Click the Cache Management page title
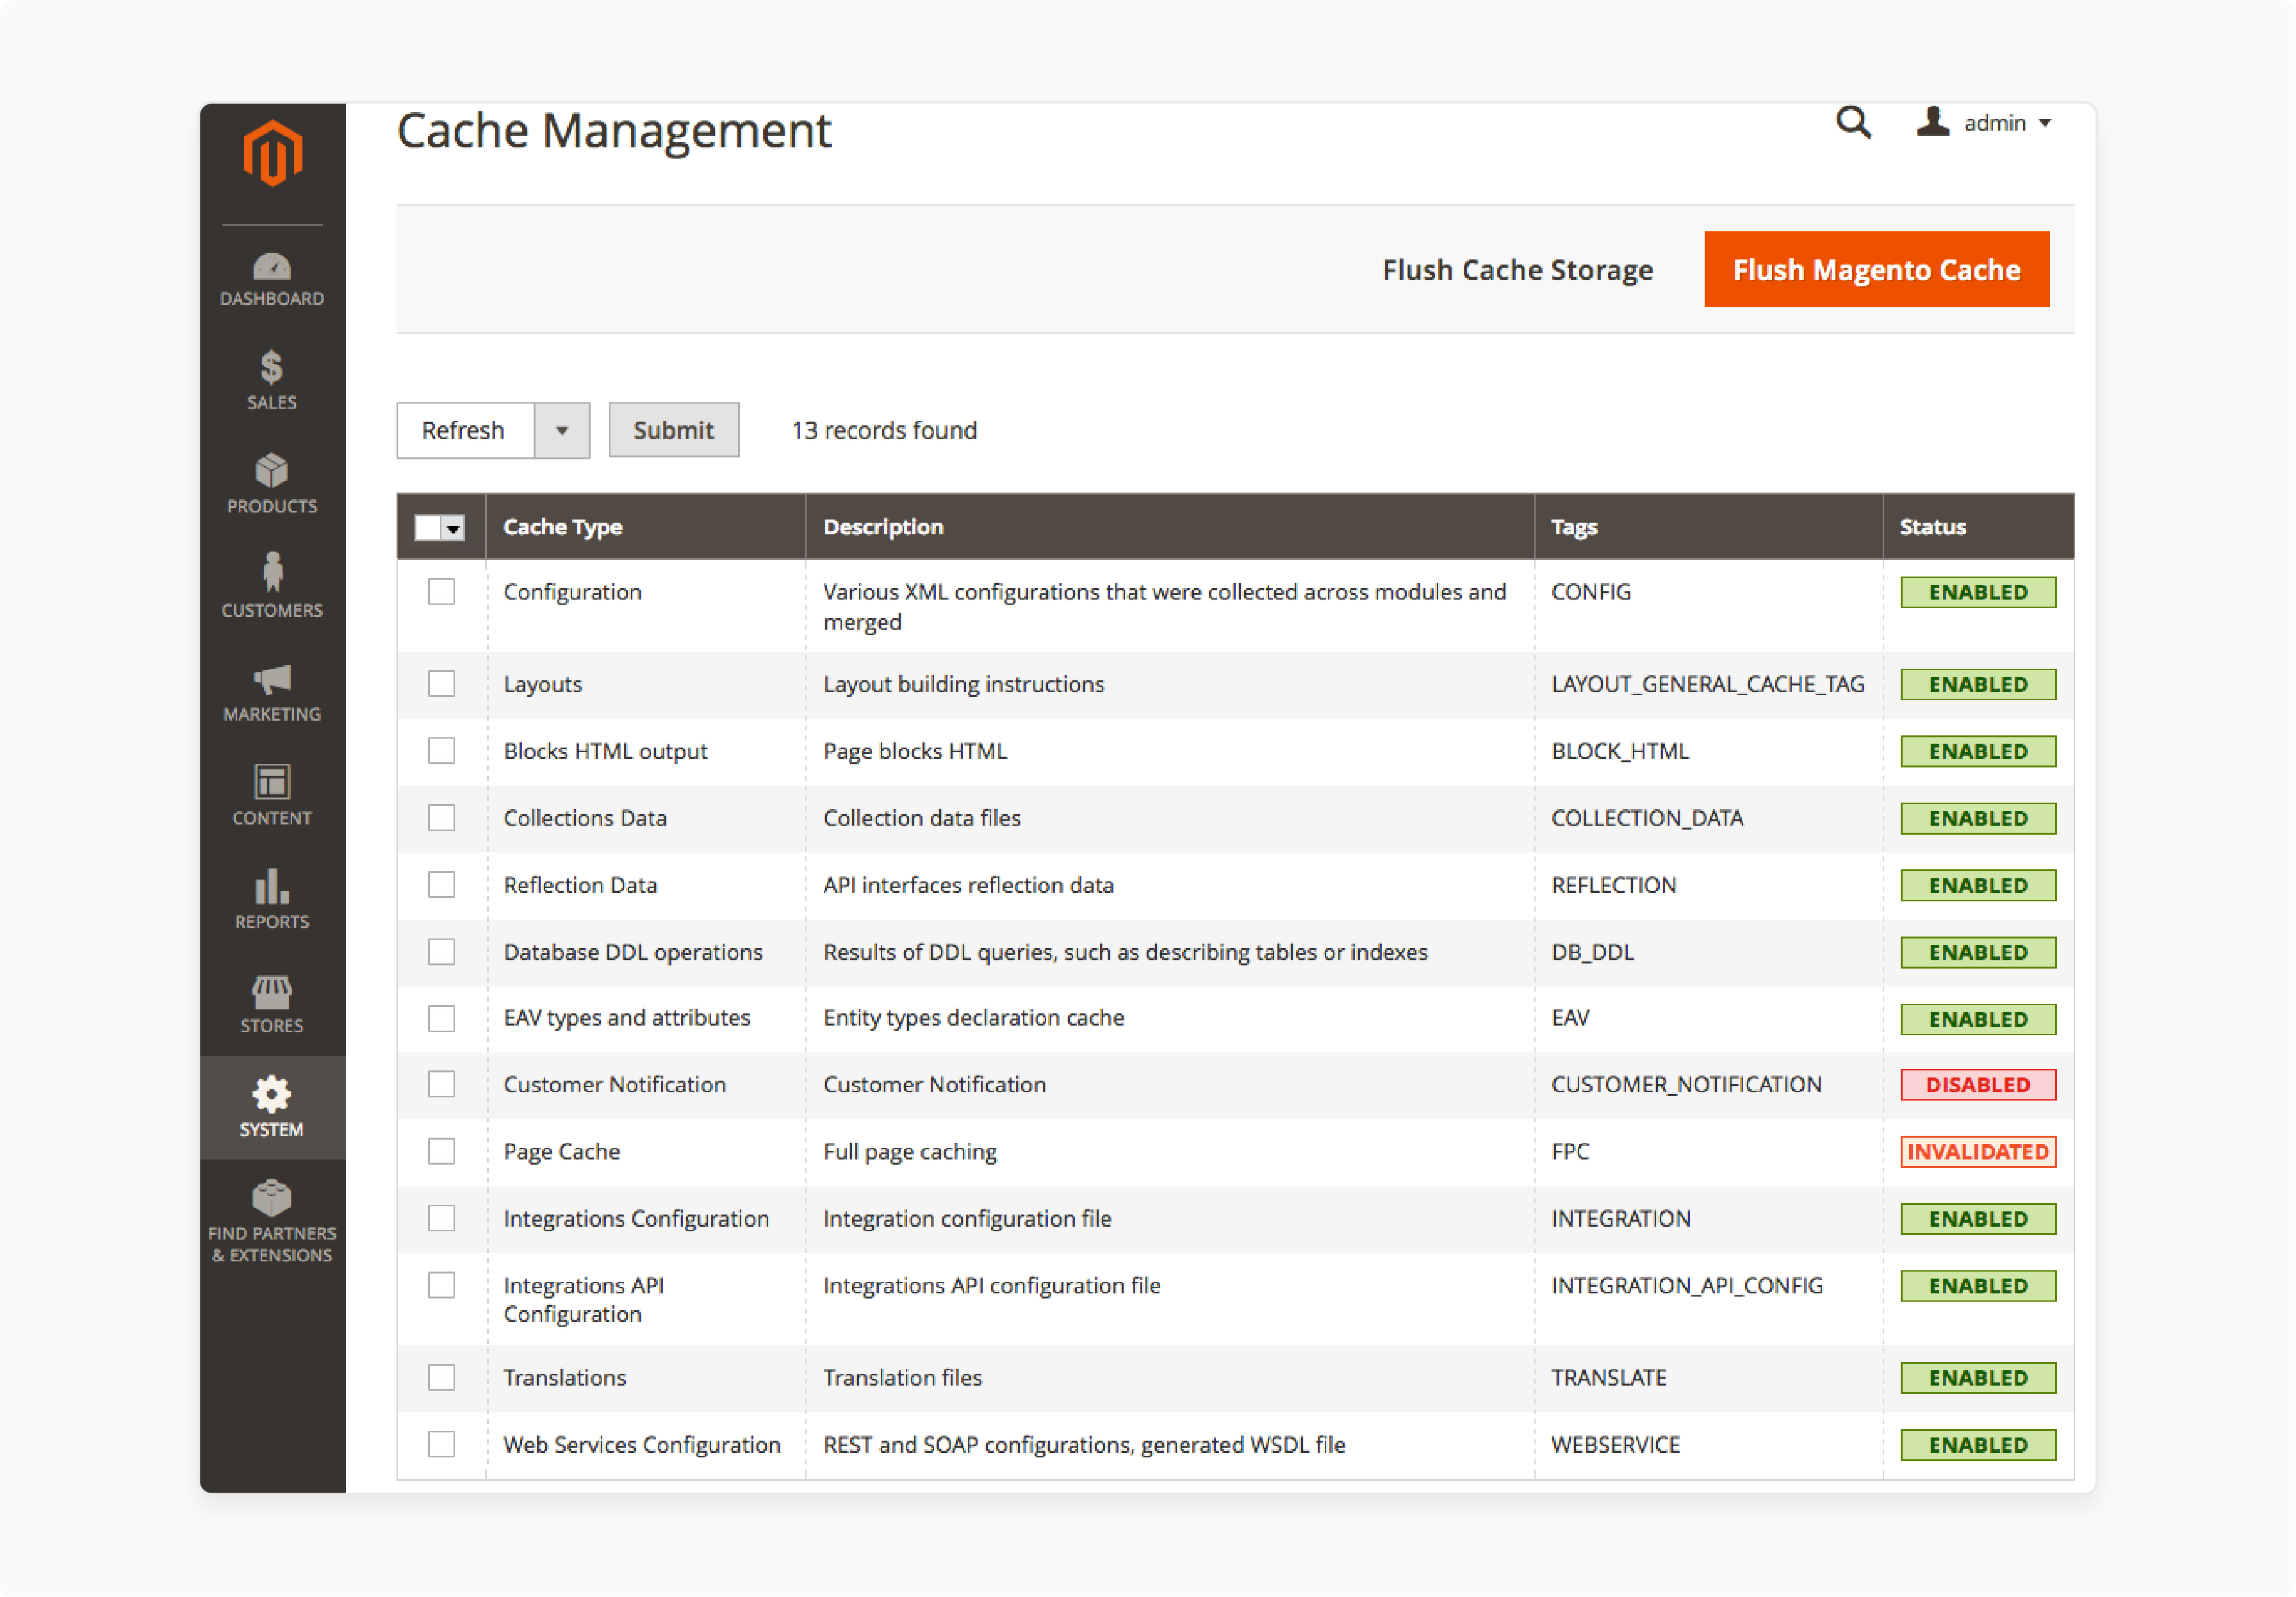Image resolution: width=2296 pixels, height=1597 pixels. pyautogui.click(x=614, y=131)
